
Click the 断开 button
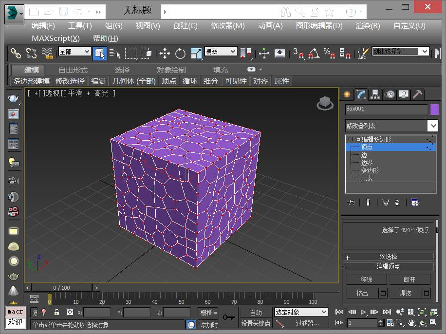[x=409, y=279]
